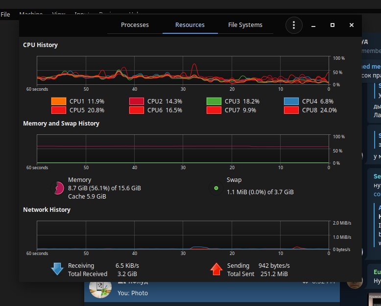Click the "8.7 GiB (56.1%) of 15.6 GiB" text

104,188
